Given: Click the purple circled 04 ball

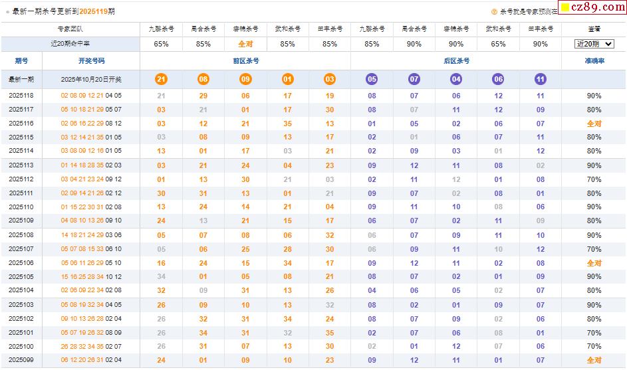Looking at the screenshot, I should pos(456,79).
